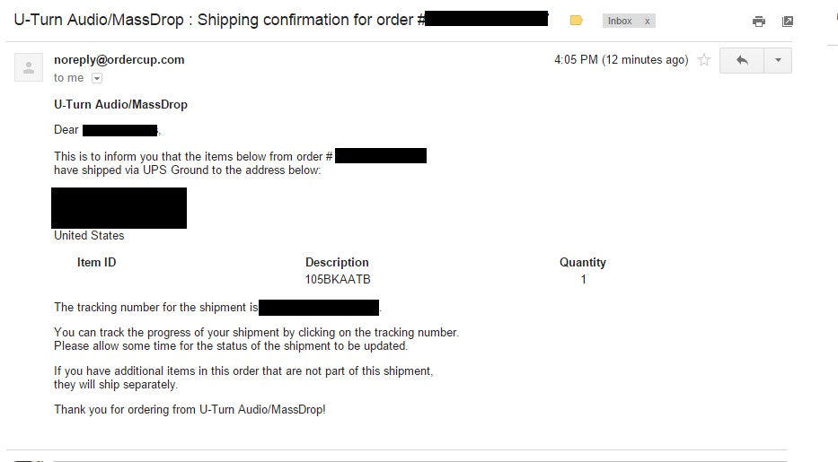Click the Reply arrow button

pyautogui.click(x=742, y=60)
